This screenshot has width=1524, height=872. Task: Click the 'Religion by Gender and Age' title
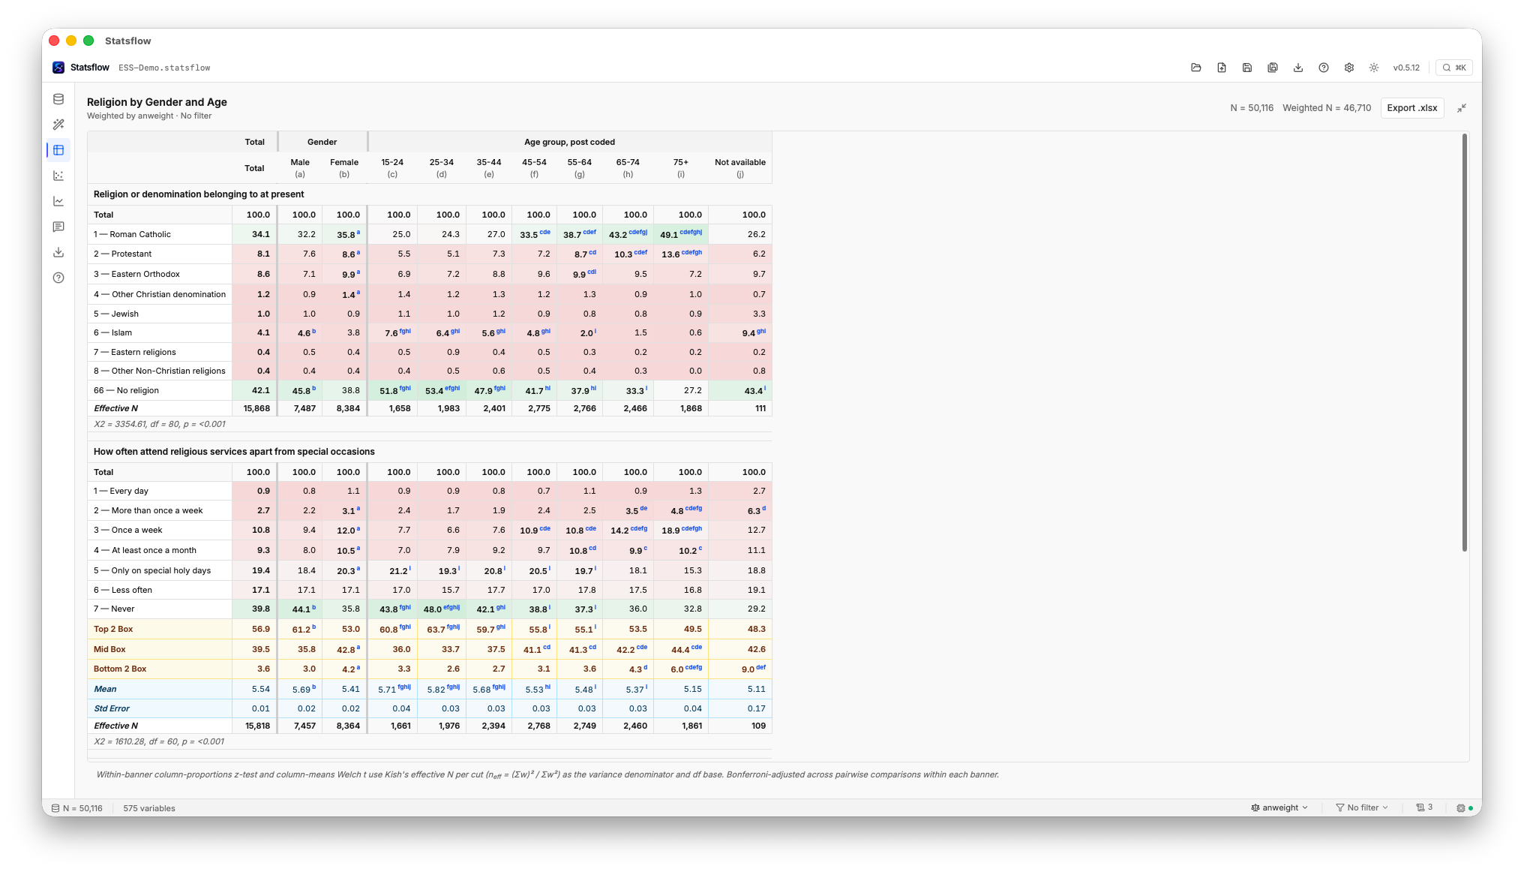157,102
